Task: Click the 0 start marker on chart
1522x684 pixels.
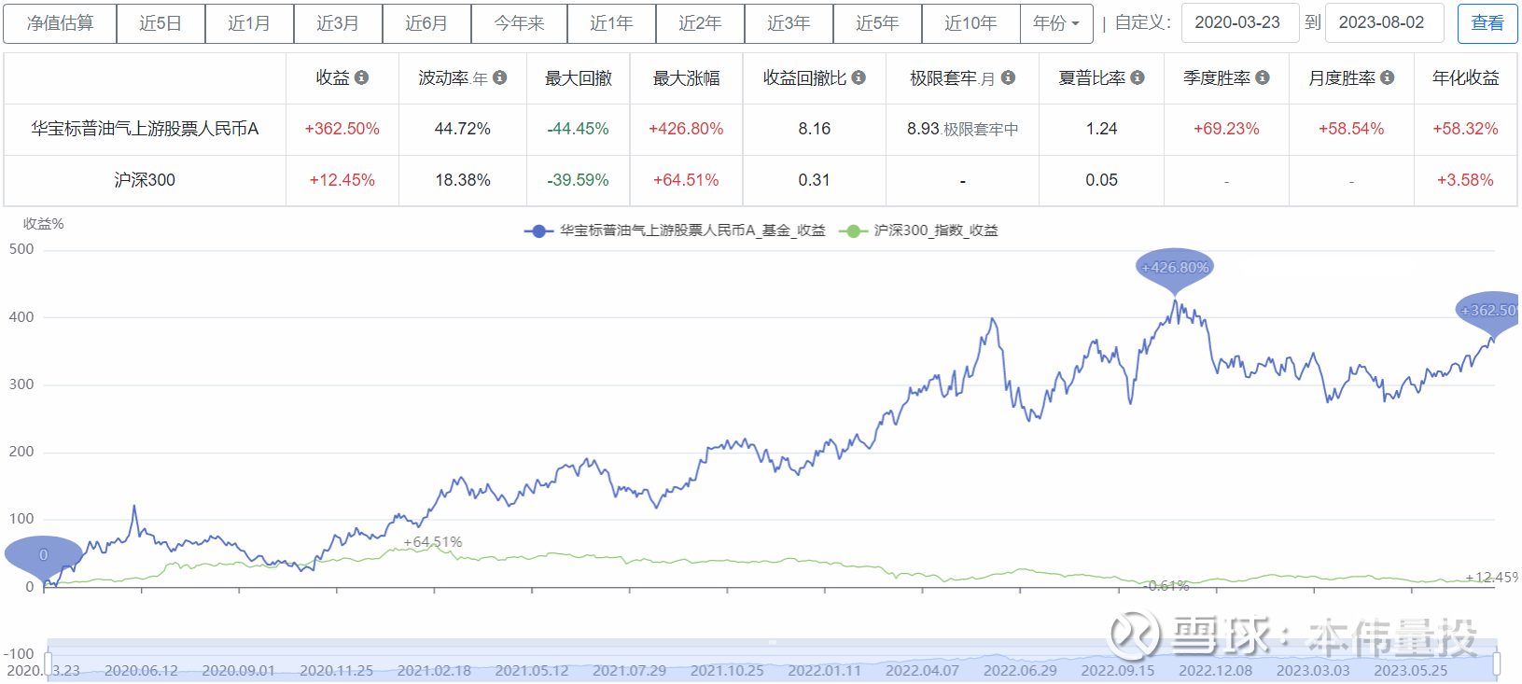Action: click(x=43, y=555)
